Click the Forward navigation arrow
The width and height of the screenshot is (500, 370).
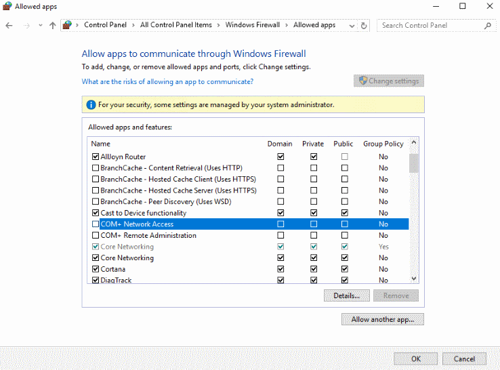pos(27,26)
